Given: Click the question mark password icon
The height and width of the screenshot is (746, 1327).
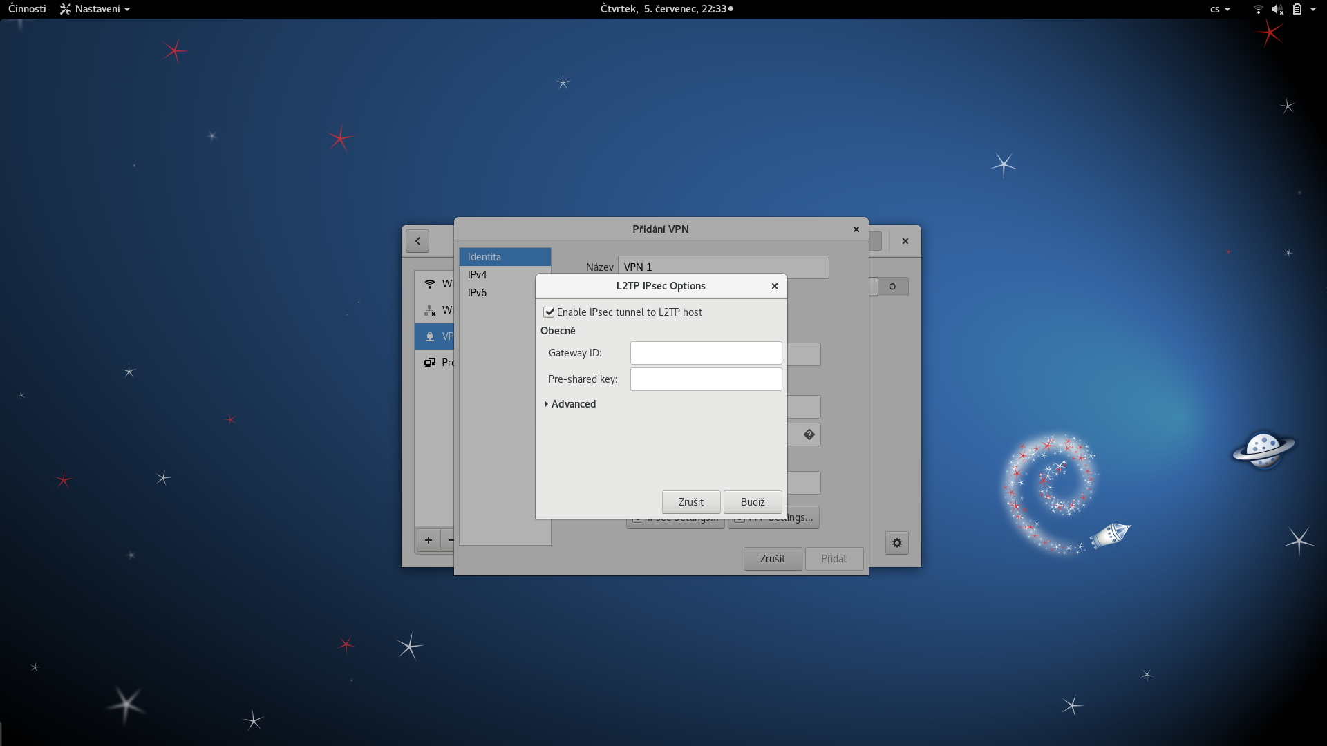Looking at the screenshot, I should click(809, 434).
